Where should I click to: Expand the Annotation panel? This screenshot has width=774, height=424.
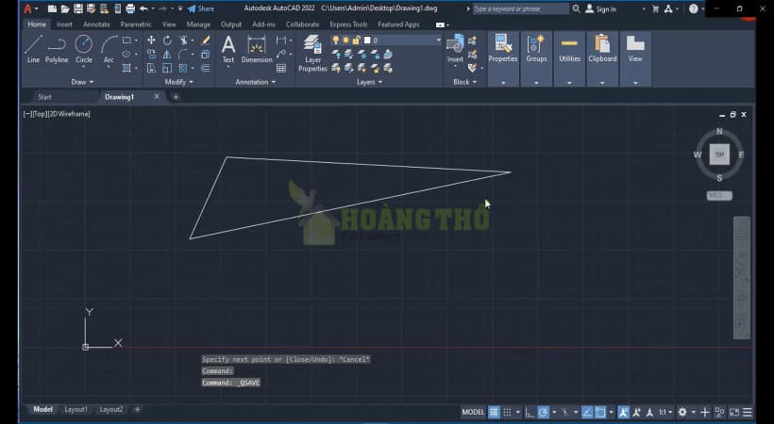point(255,82)
